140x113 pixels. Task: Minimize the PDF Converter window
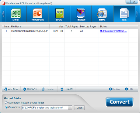[x=128, y=2]
